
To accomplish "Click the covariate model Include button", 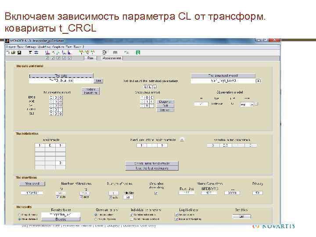I will pos(91,89).
